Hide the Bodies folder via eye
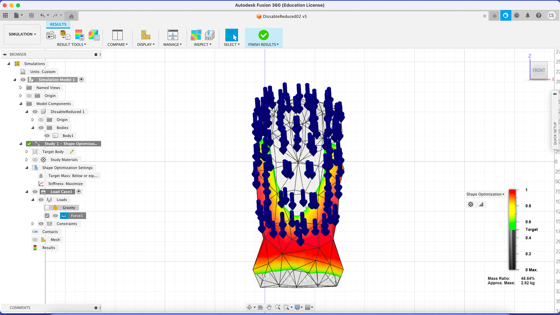Image resolution: width=560 pixels, height=315 pixels. click(41, 128)
